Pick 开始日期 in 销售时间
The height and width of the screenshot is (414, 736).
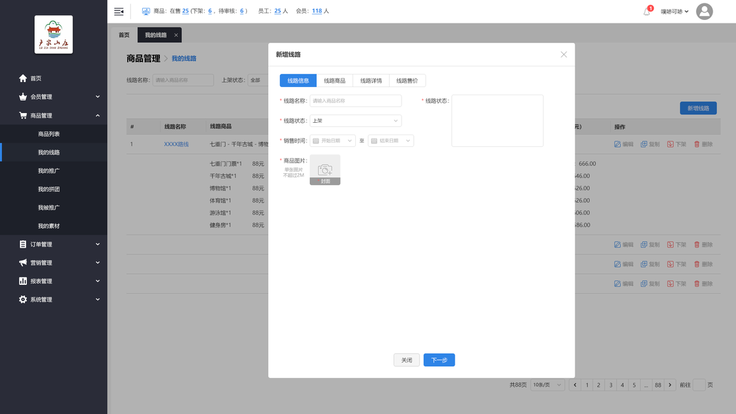coord(332,141)
